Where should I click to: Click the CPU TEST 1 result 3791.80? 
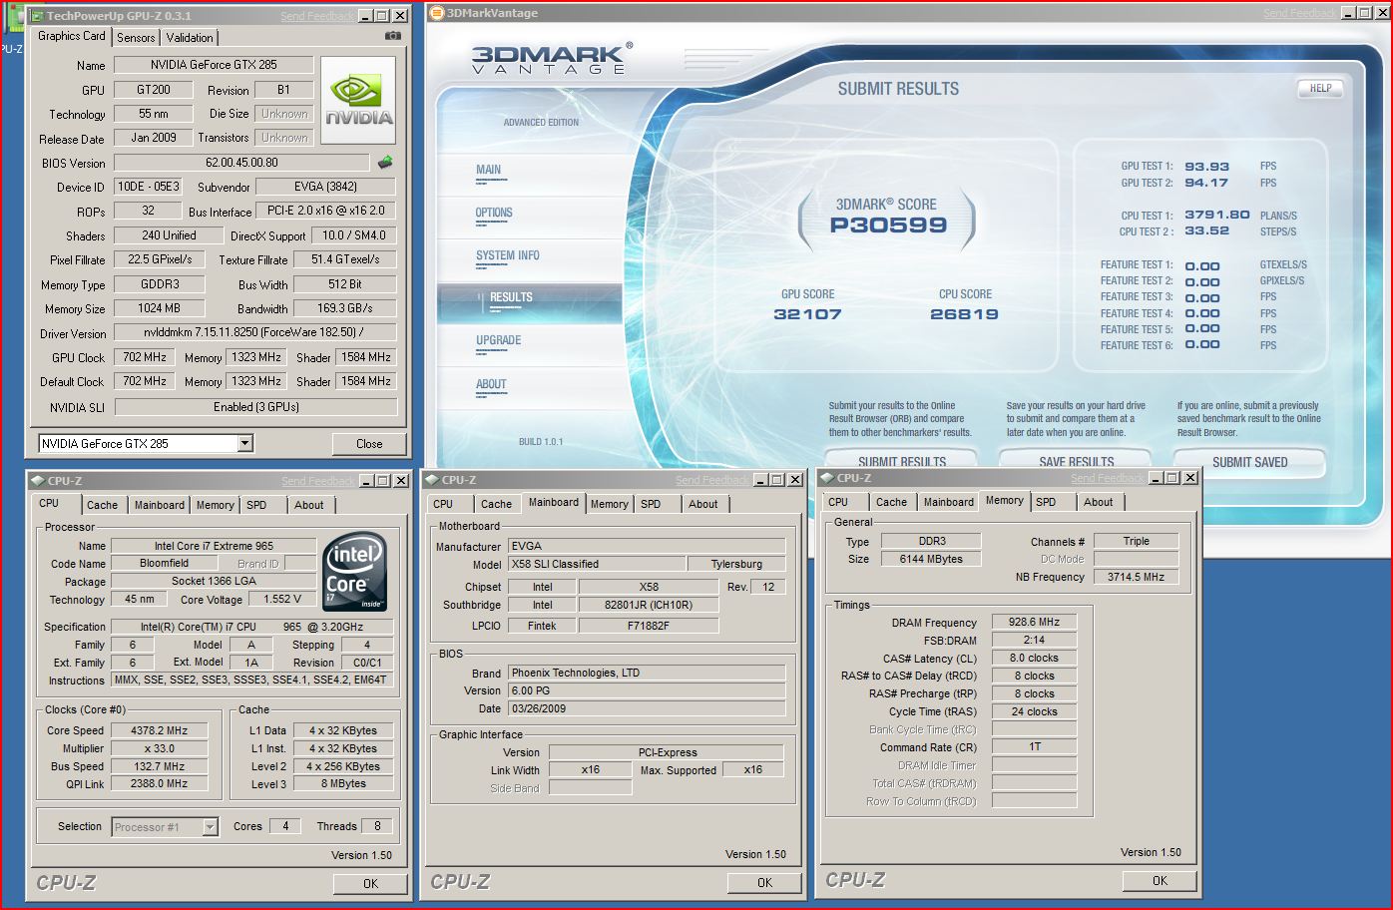(1216, 215)
